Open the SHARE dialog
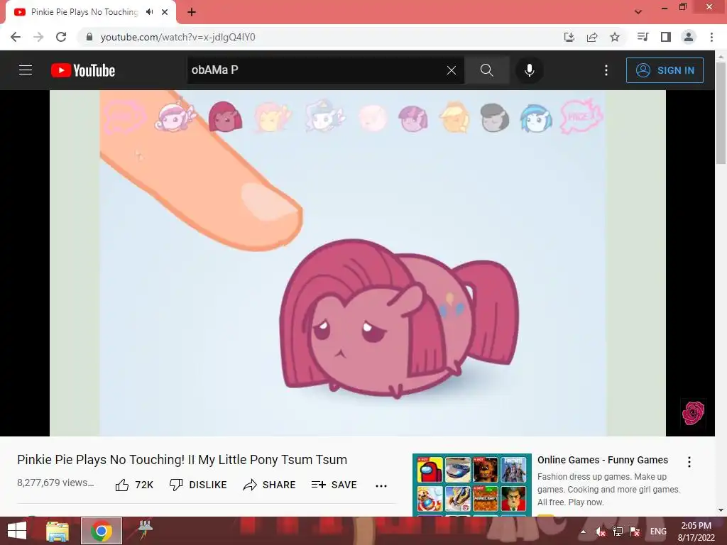 tap(269, 485)
